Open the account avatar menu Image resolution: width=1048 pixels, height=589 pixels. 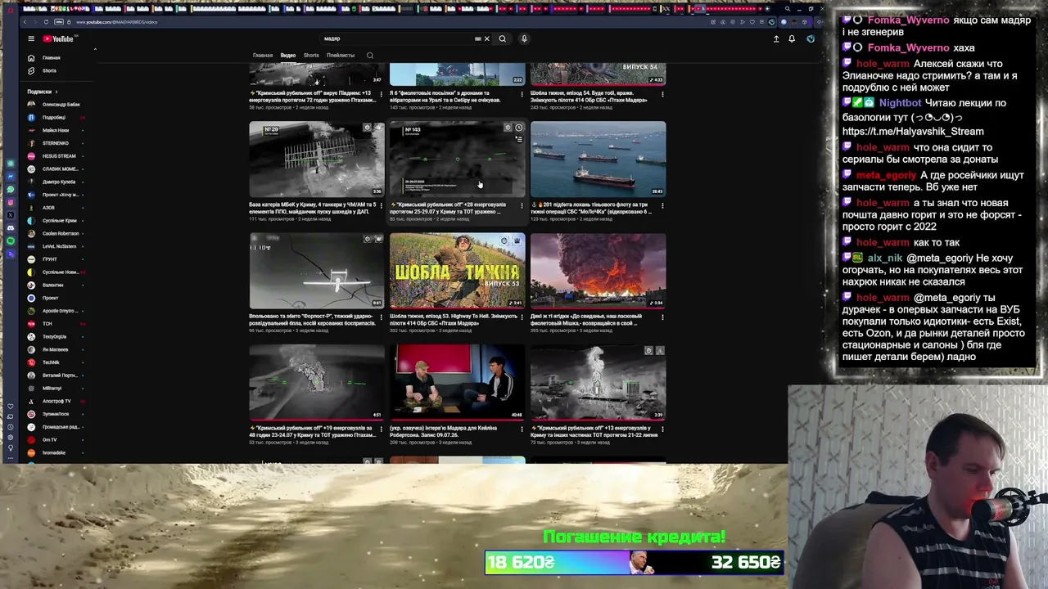pyautogui.click(x=811, y=38)
